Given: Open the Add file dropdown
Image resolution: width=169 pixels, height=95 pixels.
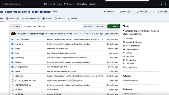Looking at the screenshot, I should (x=100, y=26).
